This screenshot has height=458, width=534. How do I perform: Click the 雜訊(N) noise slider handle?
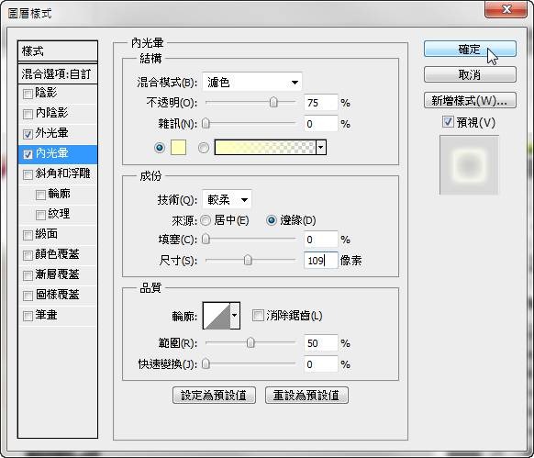coord(206,123)
